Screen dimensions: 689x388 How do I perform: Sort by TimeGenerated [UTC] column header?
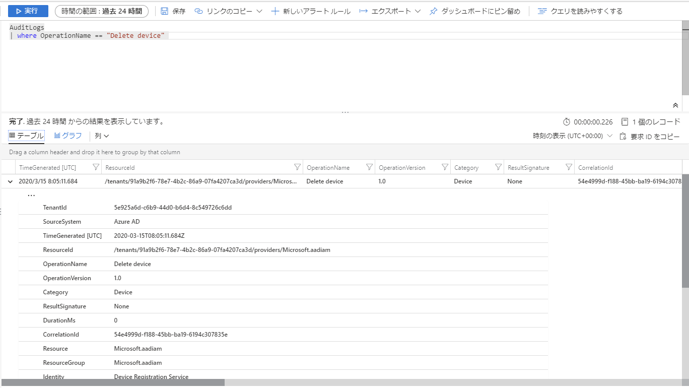47,168
